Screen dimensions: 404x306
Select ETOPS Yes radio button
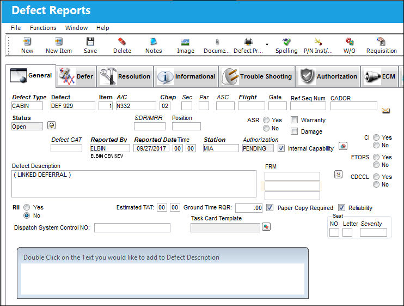point(376,157)
